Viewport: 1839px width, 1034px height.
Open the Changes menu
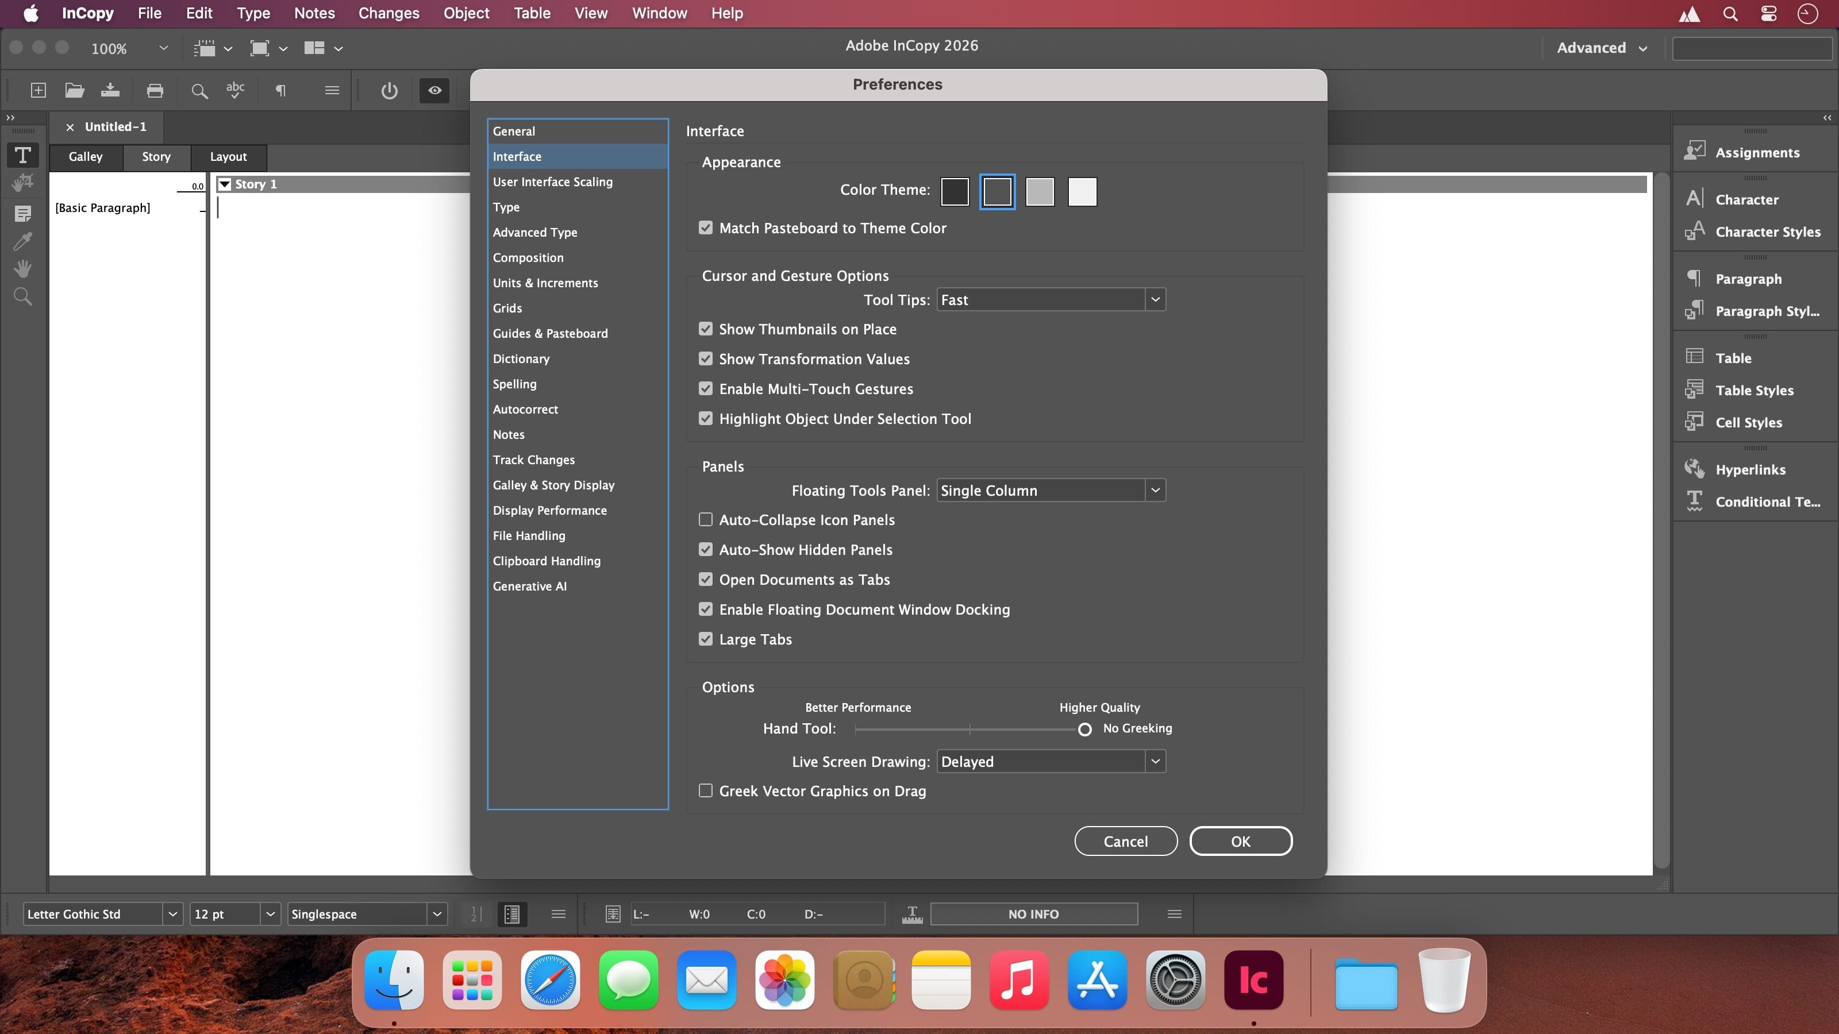click(x=388, y=14)
